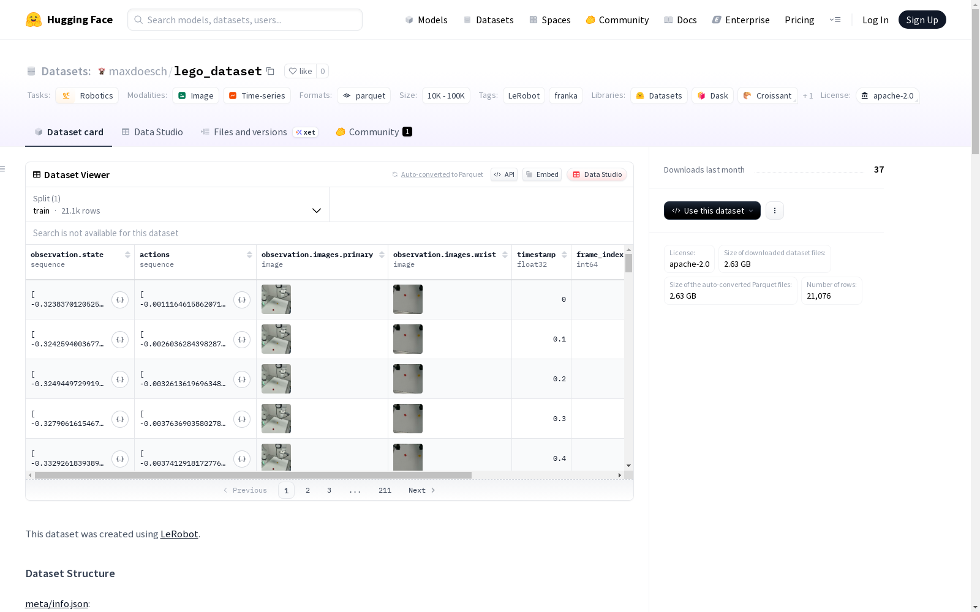Open the LeRobot link in the description
Image resolution: width=980 pixels, height=612 pixels.
tap(179, 534)
